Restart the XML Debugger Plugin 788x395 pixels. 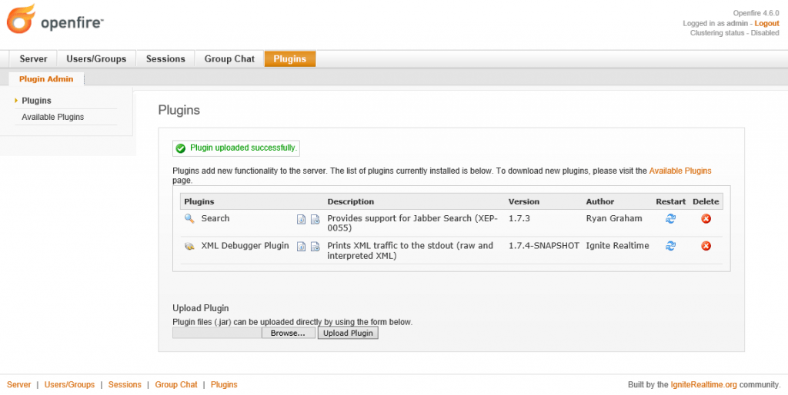[670, 245]
